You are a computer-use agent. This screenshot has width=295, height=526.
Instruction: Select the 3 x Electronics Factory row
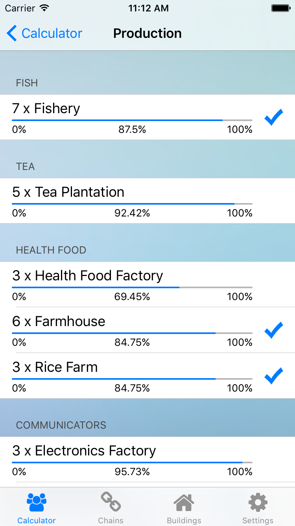click(x=147, y=459)
